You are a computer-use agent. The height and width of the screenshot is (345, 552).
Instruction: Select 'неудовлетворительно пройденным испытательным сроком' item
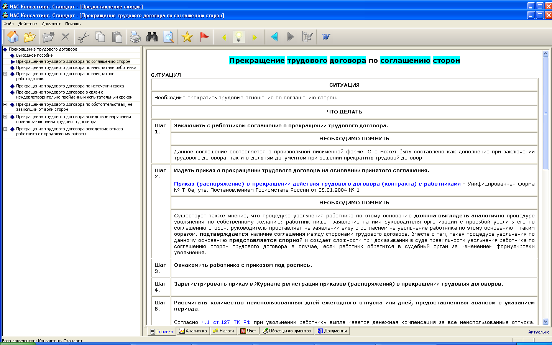[74, 95]
